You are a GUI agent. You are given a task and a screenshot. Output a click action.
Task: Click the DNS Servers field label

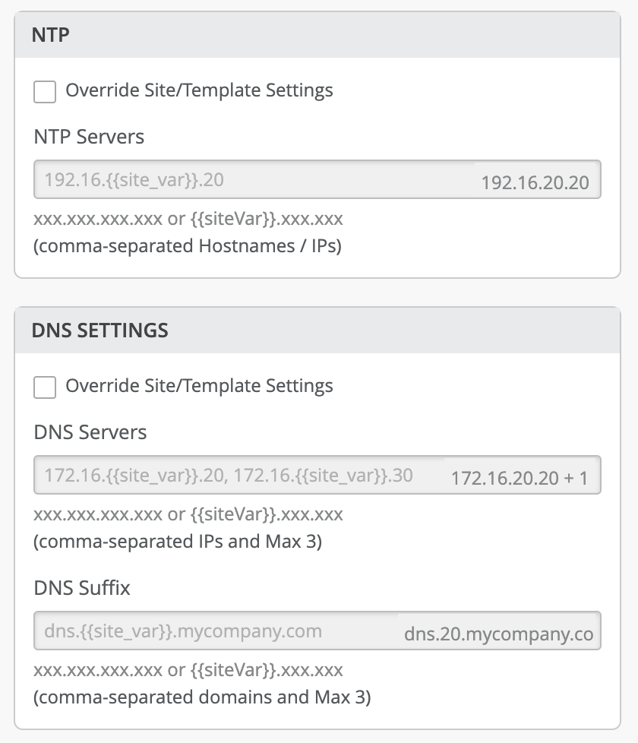tap(90, 432)
